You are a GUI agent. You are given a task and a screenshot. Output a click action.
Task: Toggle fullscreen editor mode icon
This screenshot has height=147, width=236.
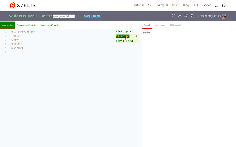click(174, 16)
